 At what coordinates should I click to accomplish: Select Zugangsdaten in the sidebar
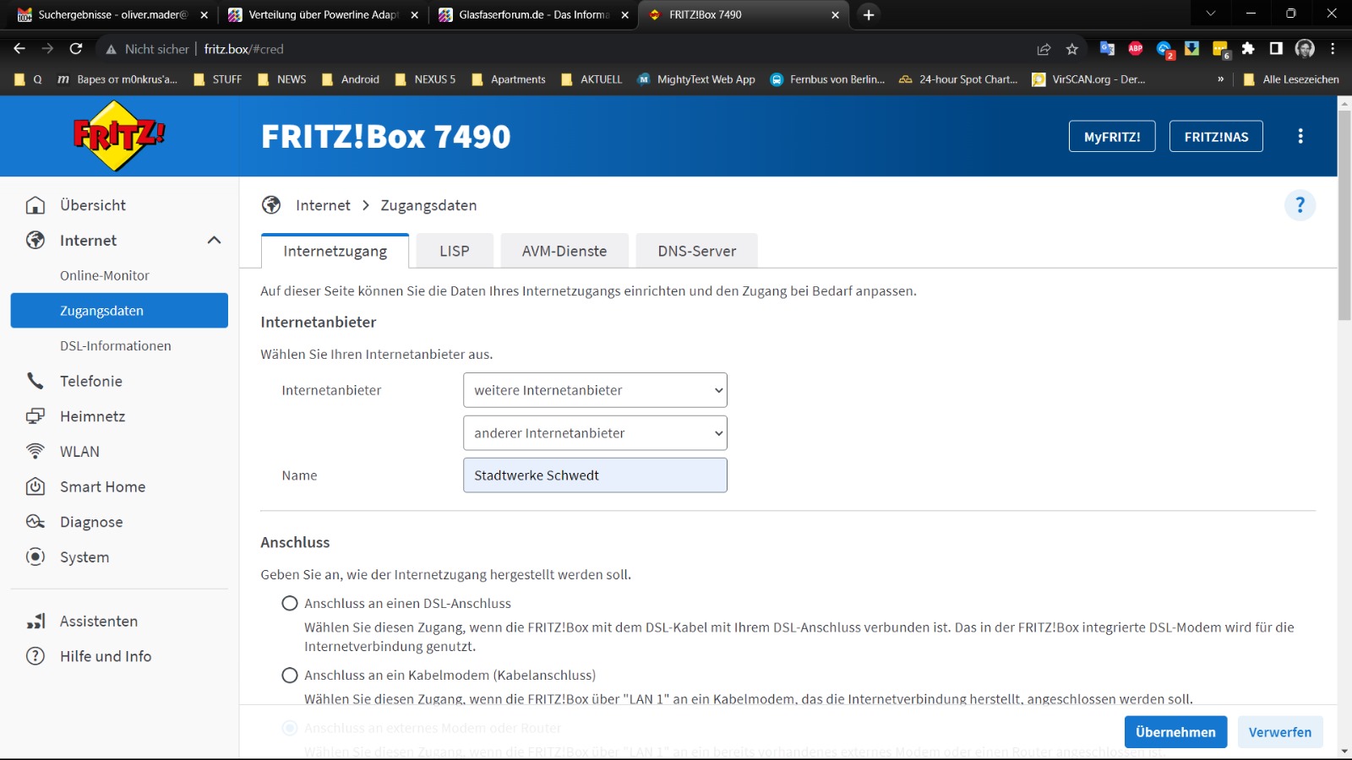click(x=119, y=311)
